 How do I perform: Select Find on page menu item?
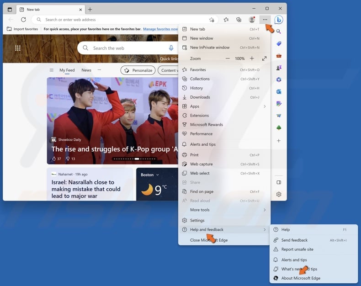click(224, 191)
